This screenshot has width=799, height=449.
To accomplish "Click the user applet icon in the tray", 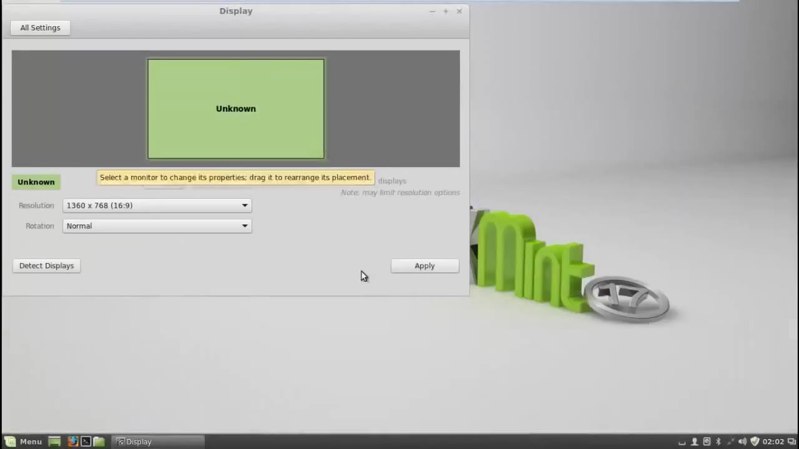I will click(x=694, y=442).
